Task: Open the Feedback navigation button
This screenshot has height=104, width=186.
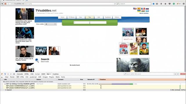Action: click(108, 17)
